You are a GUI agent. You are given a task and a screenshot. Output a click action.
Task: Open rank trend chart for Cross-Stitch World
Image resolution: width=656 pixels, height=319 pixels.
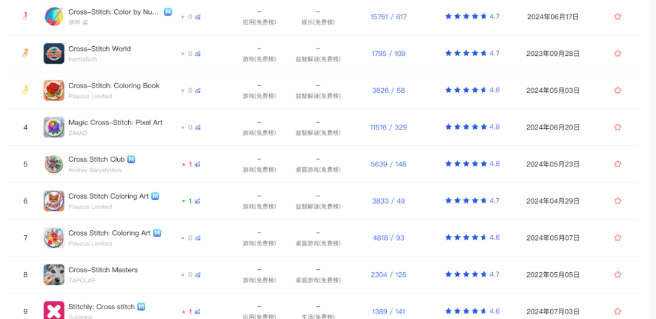click(x=197, y=53)
